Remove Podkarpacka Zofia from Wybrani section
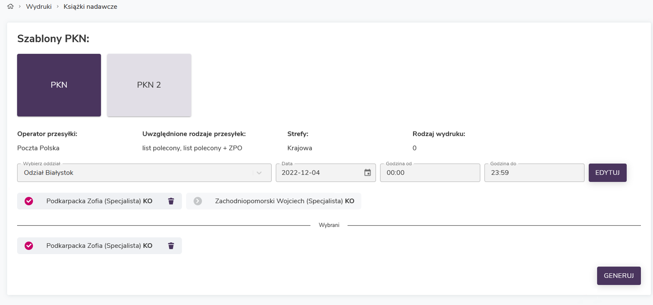This screenshot has height=305, width=653. 171,246
